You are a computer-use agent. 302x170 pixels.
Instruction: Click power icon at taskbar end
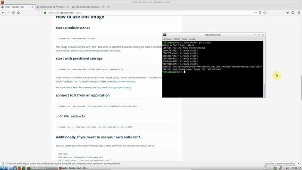coord(300,168)
